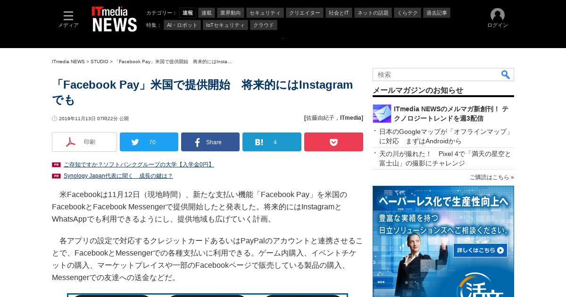Open the ソフトバンクグループの大学 PR link
Image resolution: width=566 pixels, height=297 pixels.
click(139, 165)
